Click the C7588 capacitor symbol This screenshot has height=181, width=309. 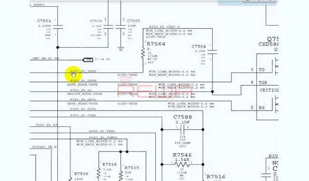[x=183, y=130]
